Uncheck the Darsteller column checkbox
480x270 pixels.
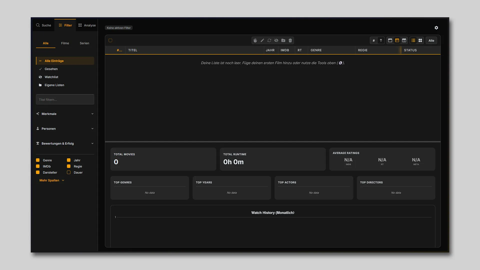click(38, 172)
